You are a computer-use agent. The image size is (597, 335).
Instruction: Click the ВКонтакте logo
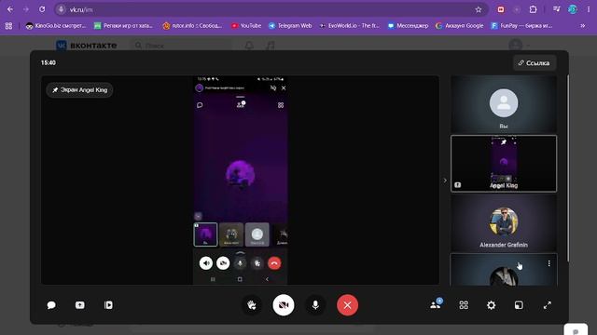(x=87, y=46)
